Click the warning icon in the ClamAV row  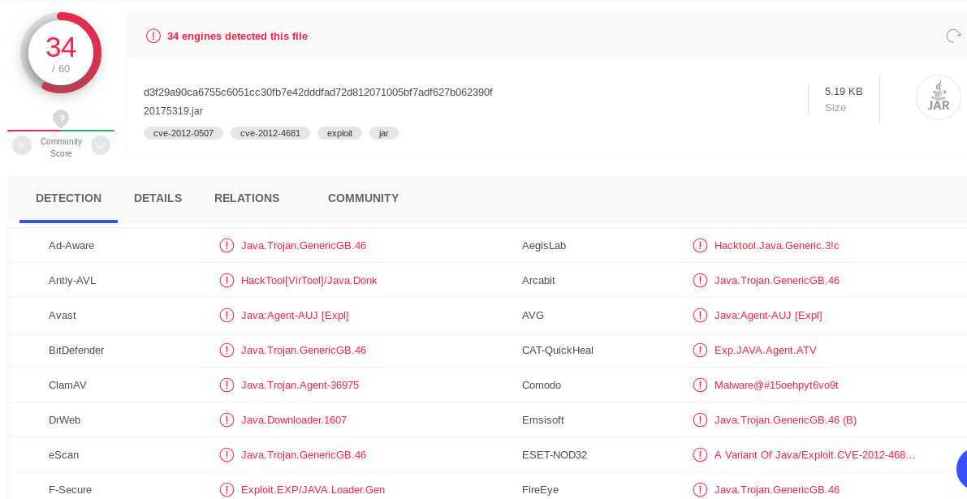click(227, 385)
